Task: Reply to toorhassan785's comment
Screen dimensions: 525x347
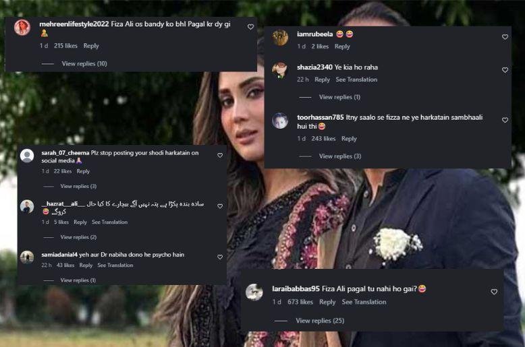Action: pyautogui.click(x=349, y=139)
